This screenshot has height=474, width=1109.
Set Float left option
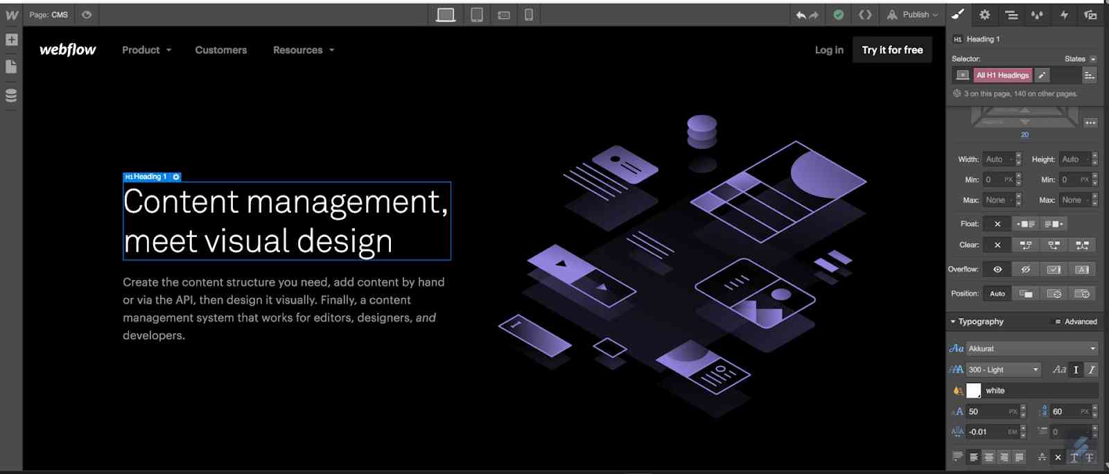1026,224
